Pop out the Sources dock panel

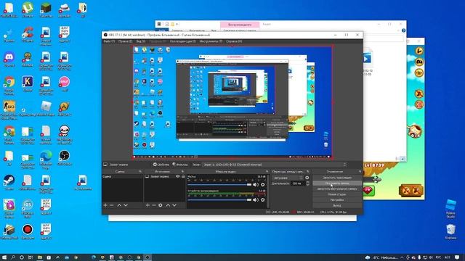coord(182,172)
